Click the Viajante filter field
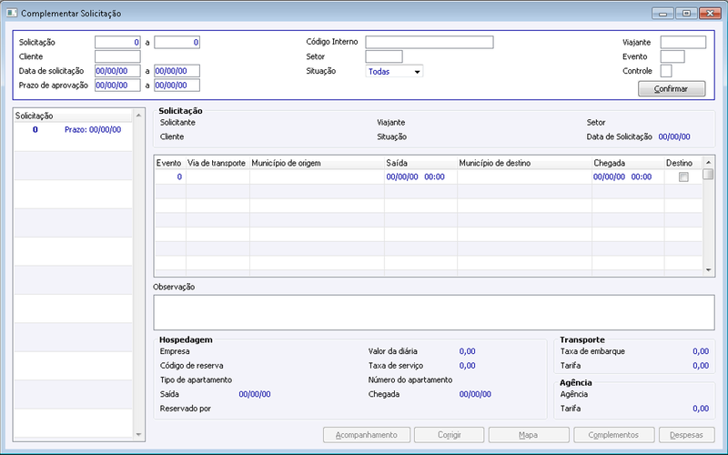 point(683,42)
